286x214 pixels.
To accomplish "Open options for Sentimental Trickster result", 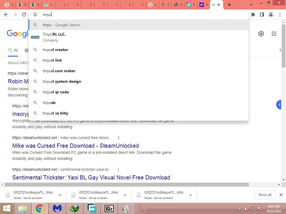I will pos(118,169).
